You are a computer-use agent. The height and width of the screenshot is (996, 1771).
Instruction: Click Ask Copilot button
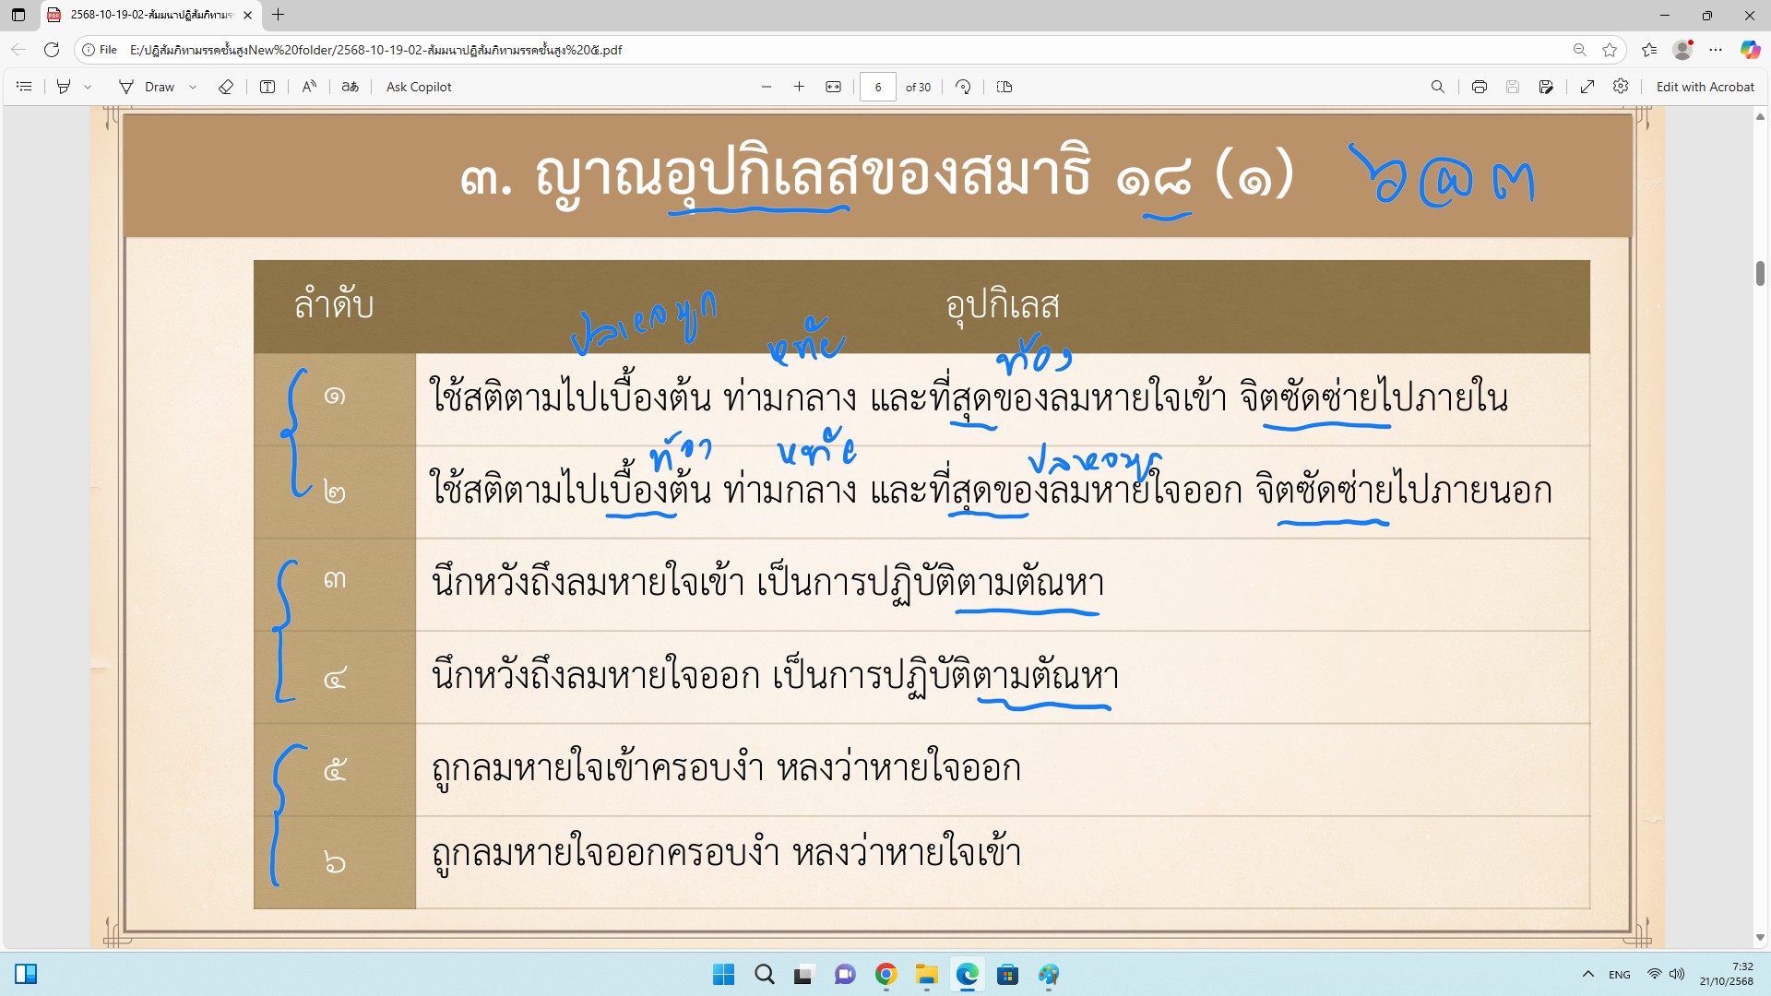tap(419, 87)
